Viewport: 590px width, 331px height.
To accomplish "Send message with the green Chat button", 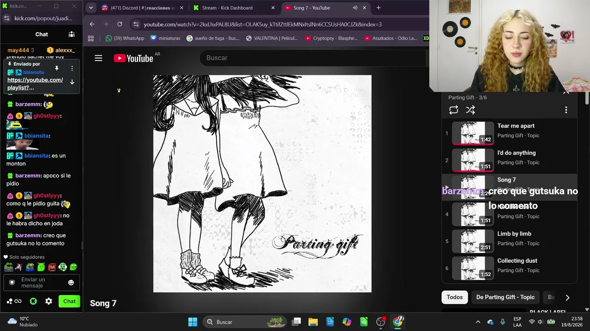I will coord(69,301).
